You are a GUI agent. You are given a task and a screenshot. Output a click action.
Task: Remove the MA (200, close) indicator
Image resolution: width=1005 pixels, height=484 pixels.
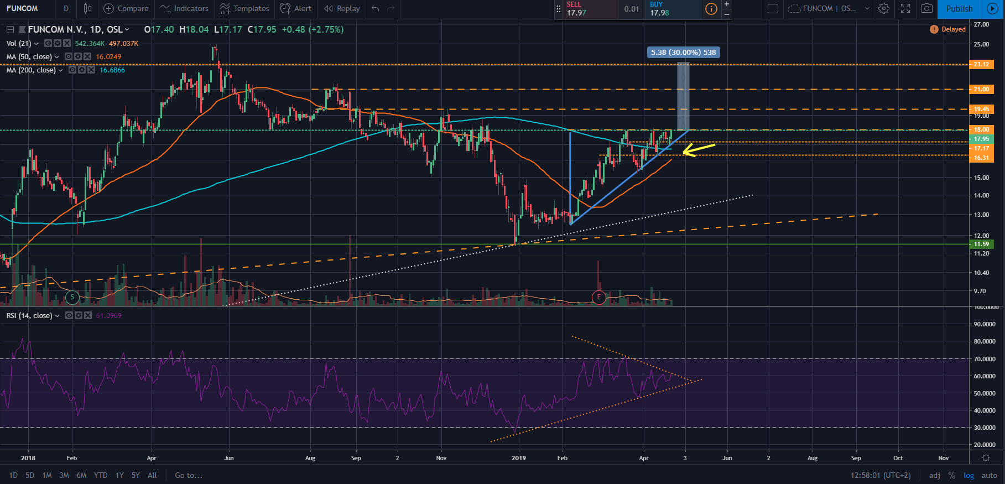pos(91,70)
